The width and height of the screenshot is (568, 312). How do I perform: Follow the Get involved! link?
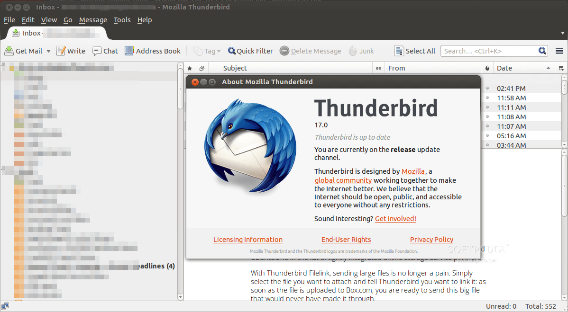pyautogui.click(x=395, y=219)
